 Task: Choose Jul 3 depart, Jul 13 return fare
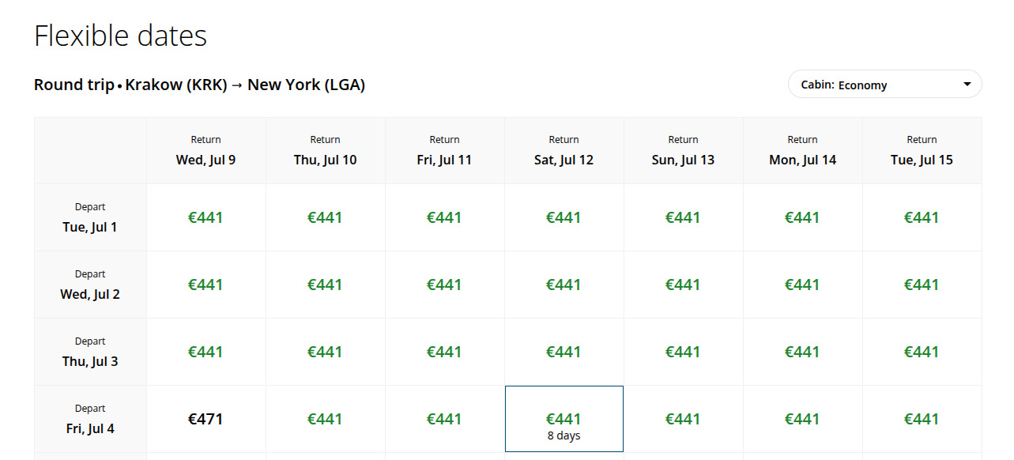click(x=684, y=352)
